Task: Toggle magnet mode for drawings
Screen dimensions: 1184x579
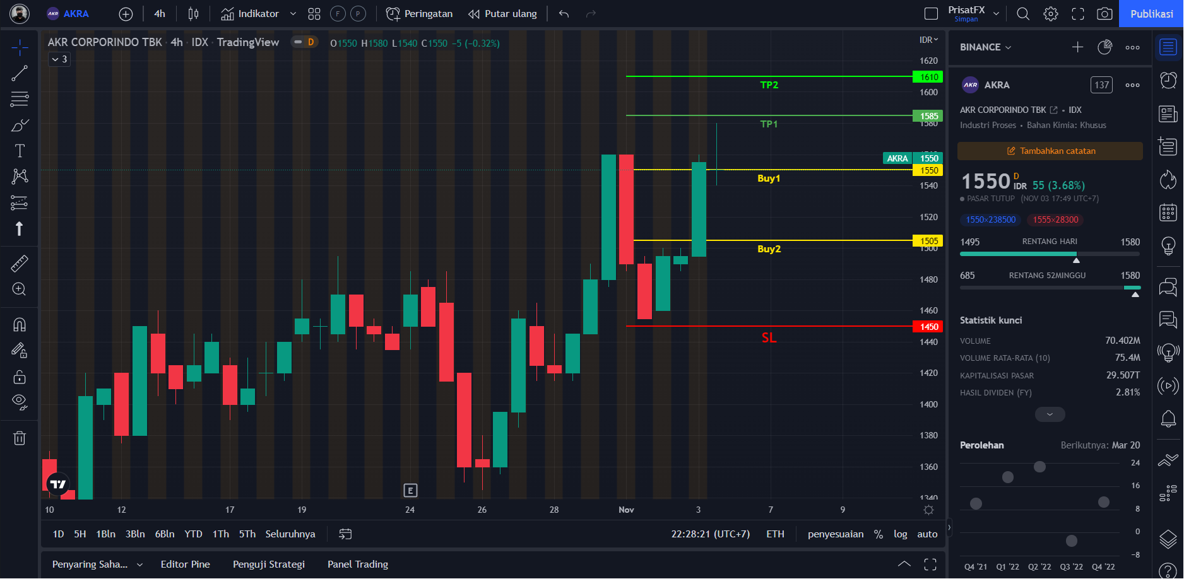Action: coord(20,324)
